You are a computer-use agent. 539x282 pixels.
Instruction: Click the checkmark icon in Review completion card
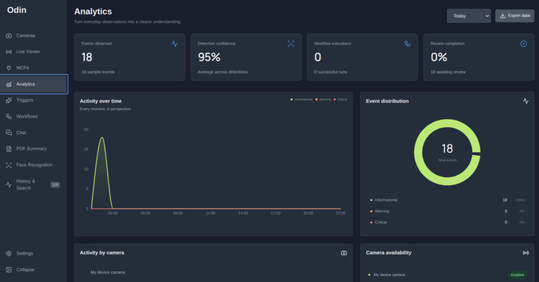524,43
